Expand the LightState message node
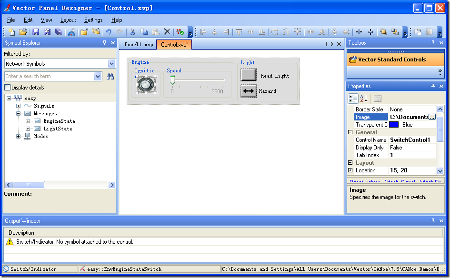Viewport: 450px width, 278px height. (28, 129)
